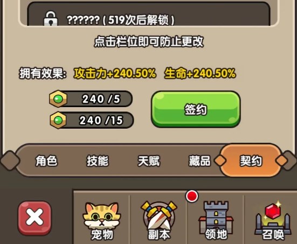
Task: Click the 240 /15 cost bar
Action: 92,120
